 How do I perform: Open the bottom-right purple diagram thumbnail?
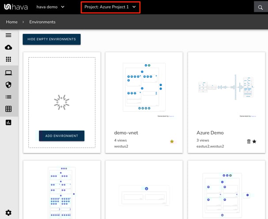coord(226,195)
